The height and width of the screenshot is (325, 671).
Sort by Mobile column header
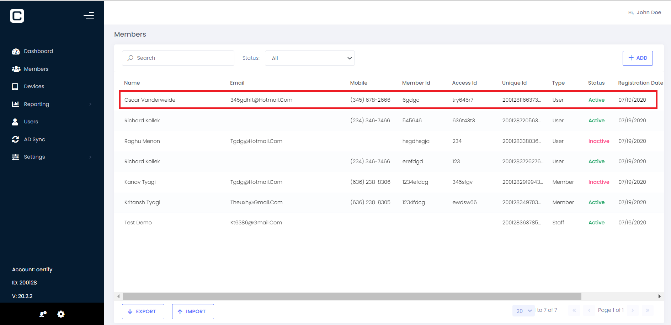pos(358,83)
